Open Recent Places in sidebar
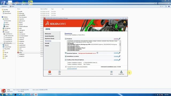The height and width of the screenshot is (96, 171). 8,13
